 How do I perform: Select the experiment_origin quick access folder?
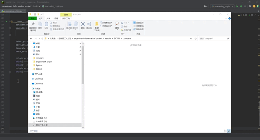coord(44,62)
